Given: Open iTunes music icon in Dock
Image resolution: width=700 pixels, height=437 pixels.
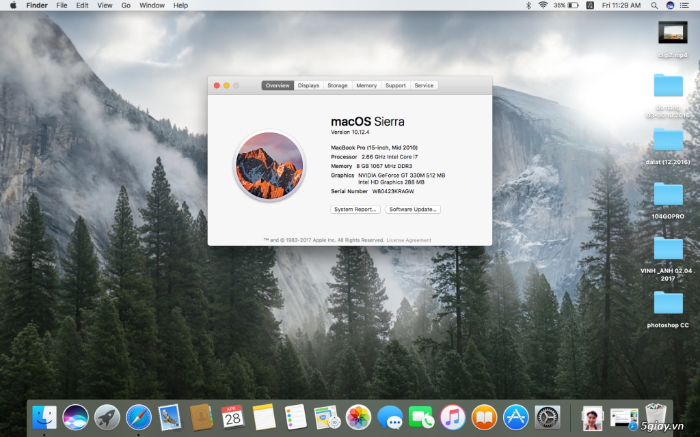Looking at the screenshot, I should point(453,417).
